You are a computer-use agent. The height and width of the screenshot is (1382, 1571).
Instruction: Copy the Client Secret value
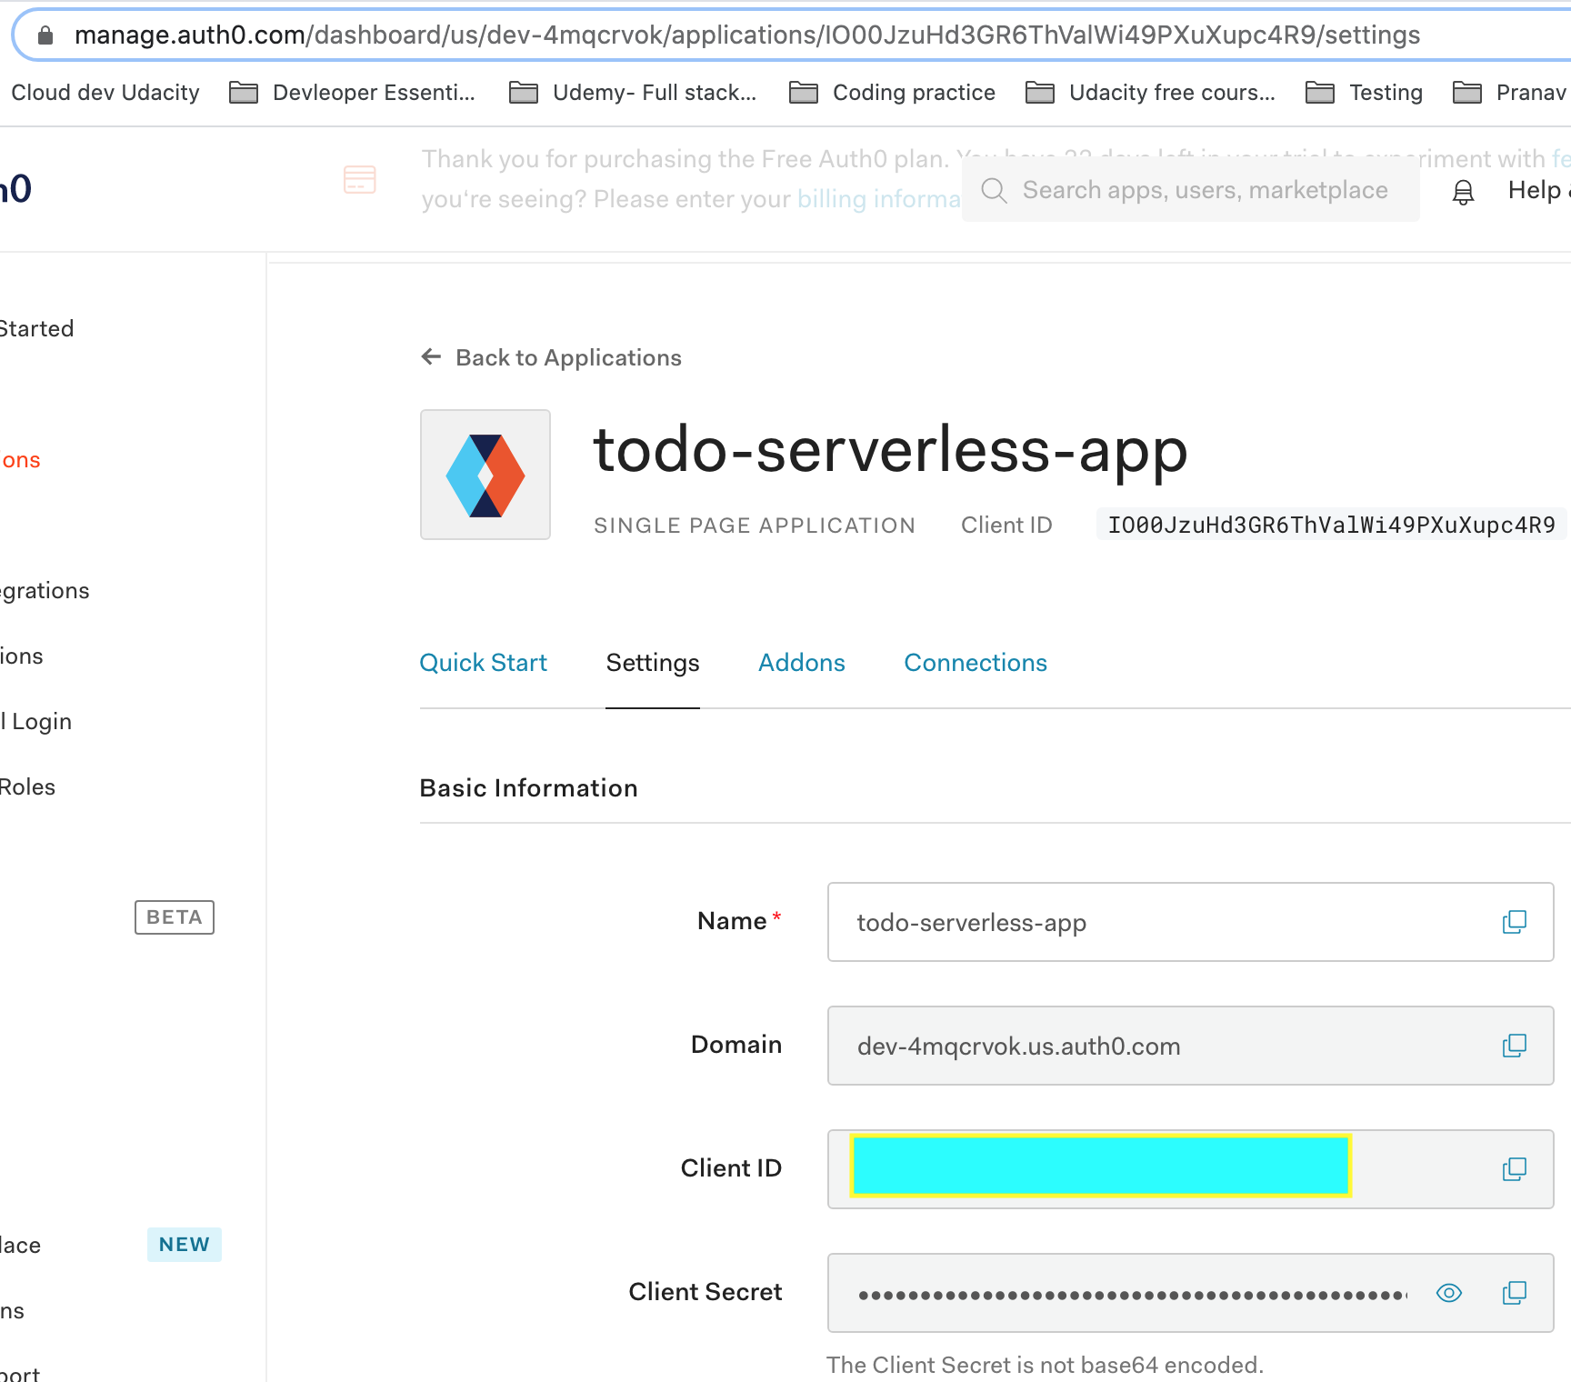1514,1293
